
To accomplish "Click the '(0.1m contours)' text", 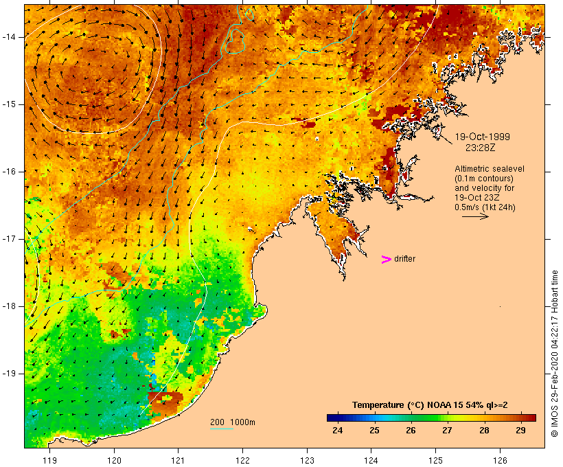I will [484, 179].
